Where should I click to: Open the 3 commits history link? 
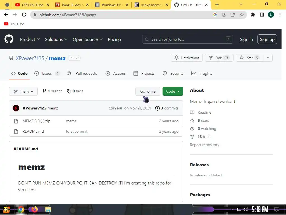coord(167,108)
